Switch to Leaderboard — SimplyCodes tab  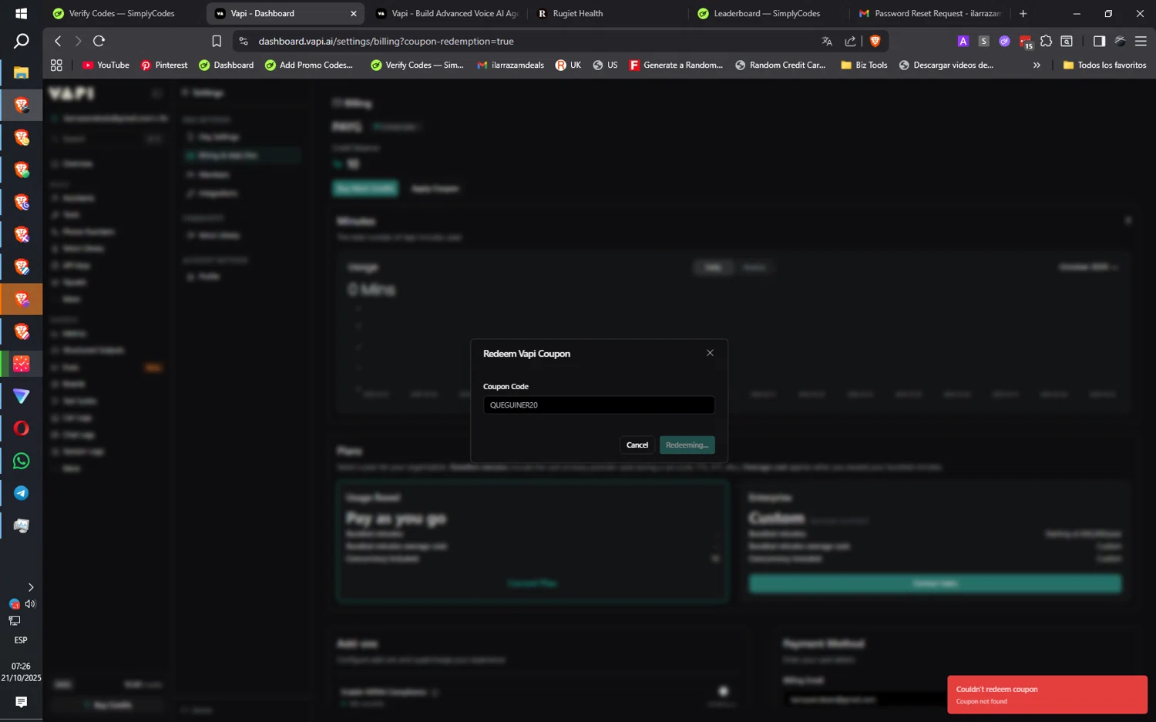[766, 13]
